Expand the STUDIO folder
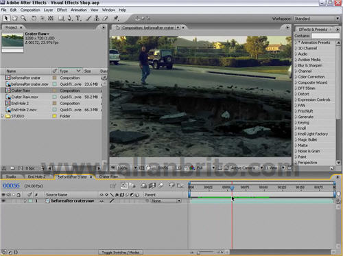The image size is (343, 256). point(3,116)
